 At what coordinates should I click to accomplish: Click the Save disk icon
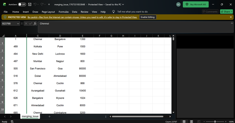click(x=30, y=5)
